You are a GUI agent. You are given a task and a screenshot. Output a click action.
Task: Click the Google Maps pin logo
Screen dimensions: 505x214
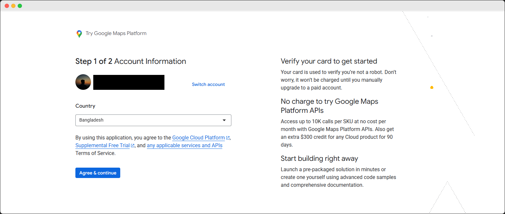point(79,34)
